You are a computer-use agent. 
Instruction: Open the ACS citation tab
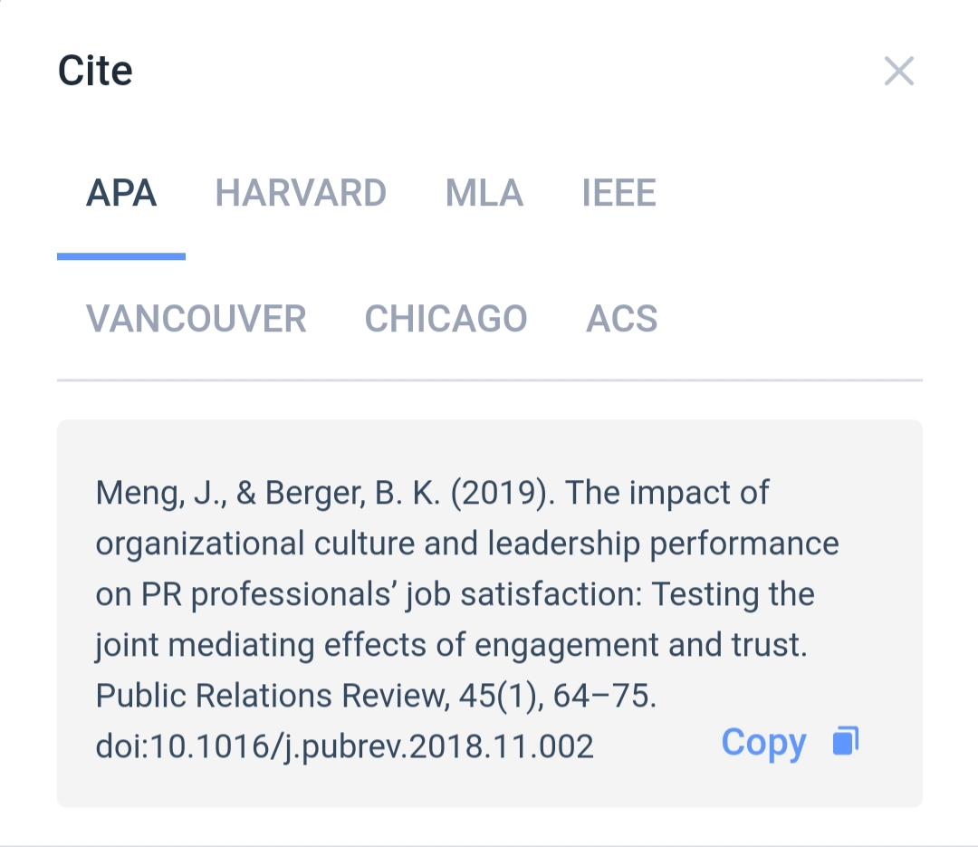point(621,319)
